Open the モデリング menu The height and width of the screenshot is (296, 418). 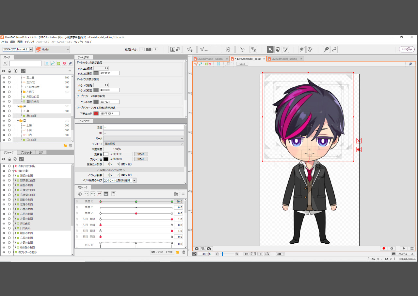pyautogui.click(x=29, y=42)
